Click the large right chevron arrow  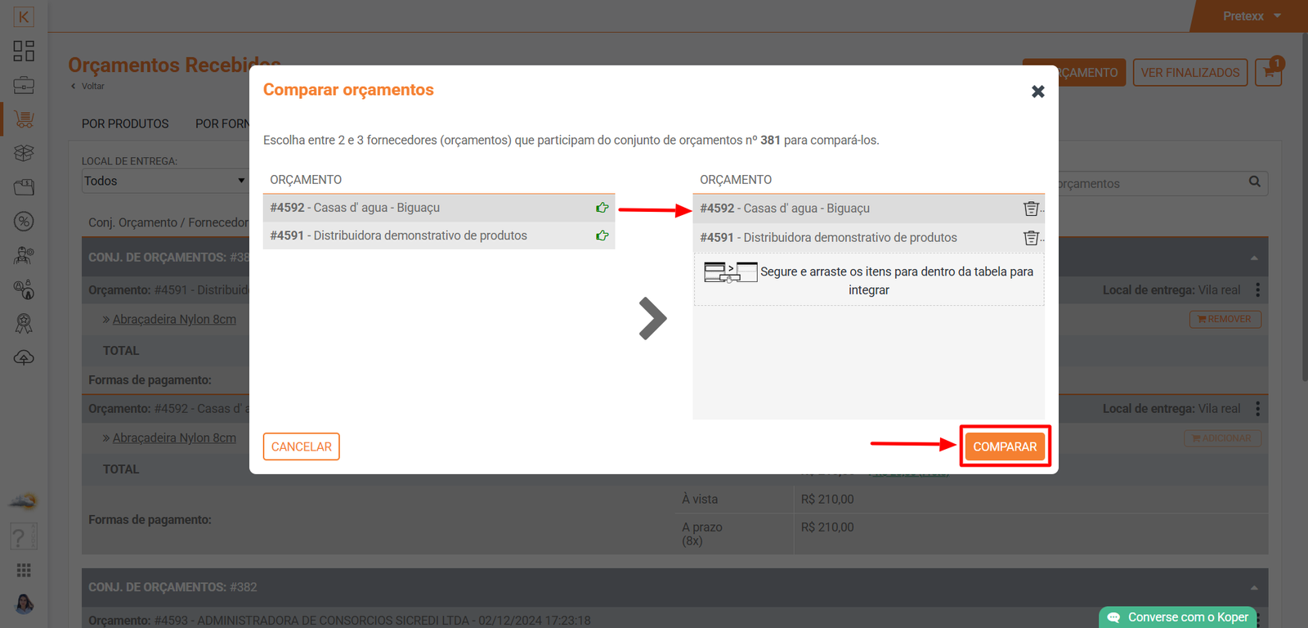pyautogui.click(x=652, y=318)
